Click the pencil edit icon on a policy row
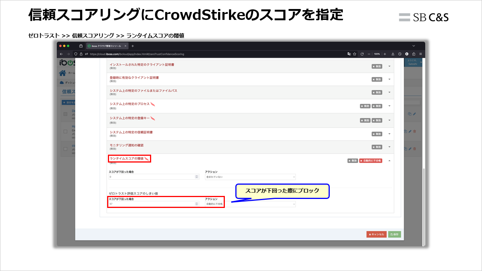This screenshot has height=271, width=482. [410, 131]
